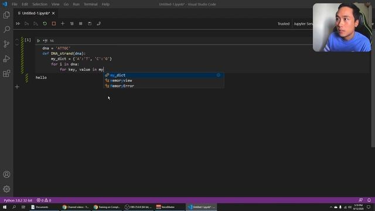Place cursor on def DNA_strand line

(x=64, y=53)
